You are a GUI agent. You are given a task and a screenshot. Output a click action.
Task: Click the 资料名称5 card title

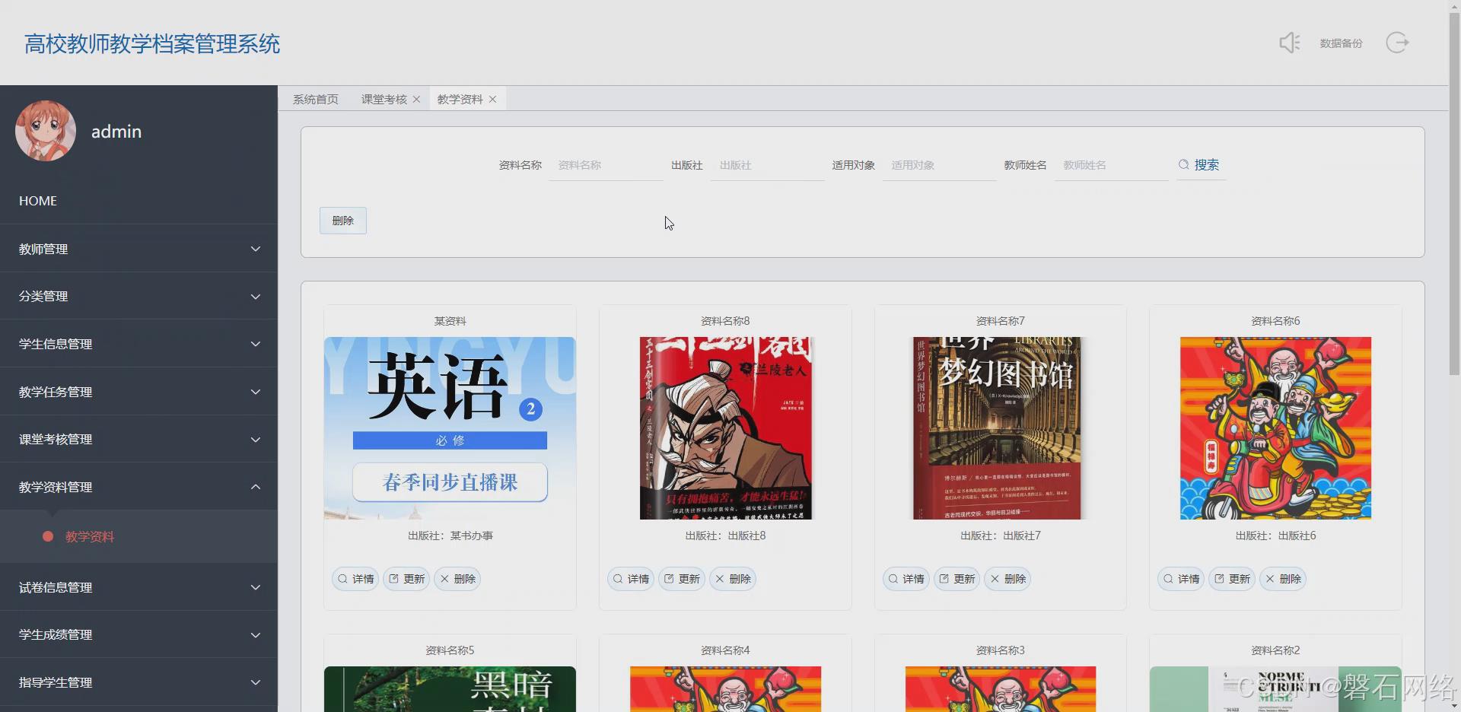tap(450, 650)
